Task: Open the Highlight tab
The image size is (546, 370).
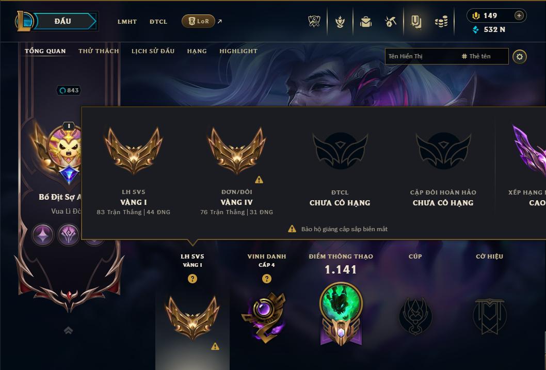Action: pos(238,51)
